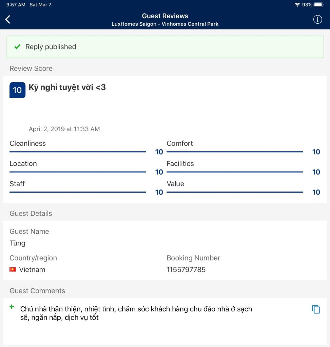Tap the 'Value' label
The width and height of the screenshot is (330, 347).
point(175,184)
